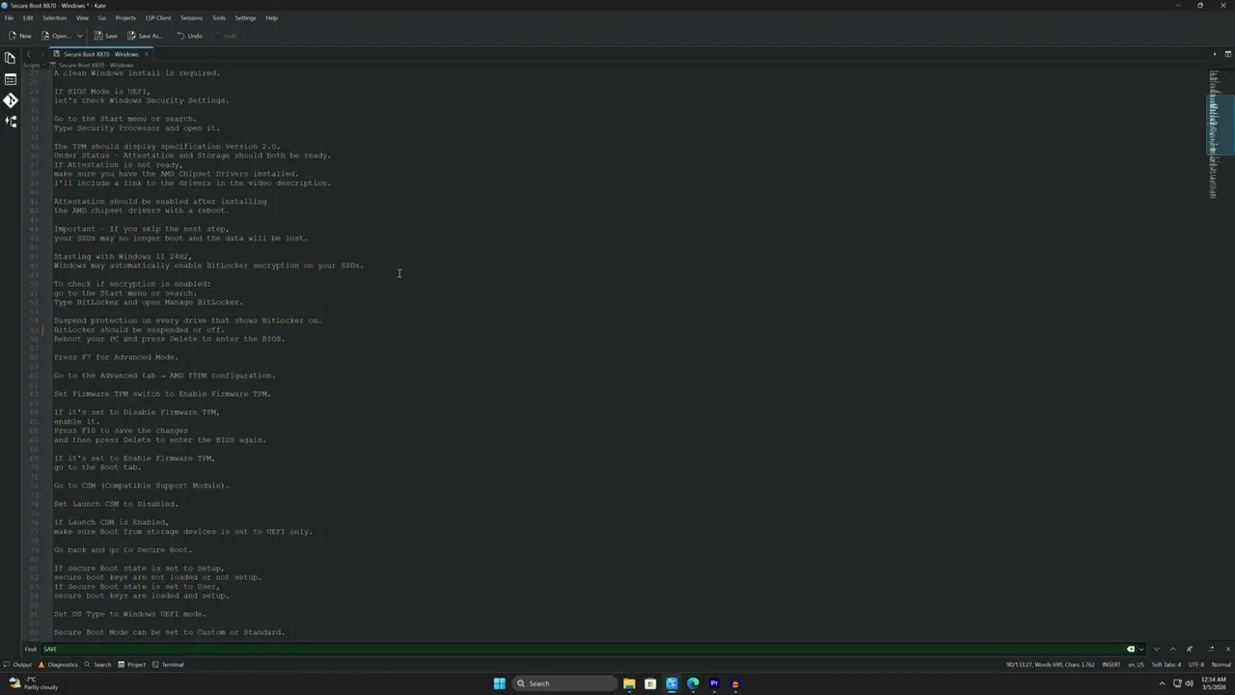Save the document with the Save button
1235x695 pixels.
click(106, 36)
